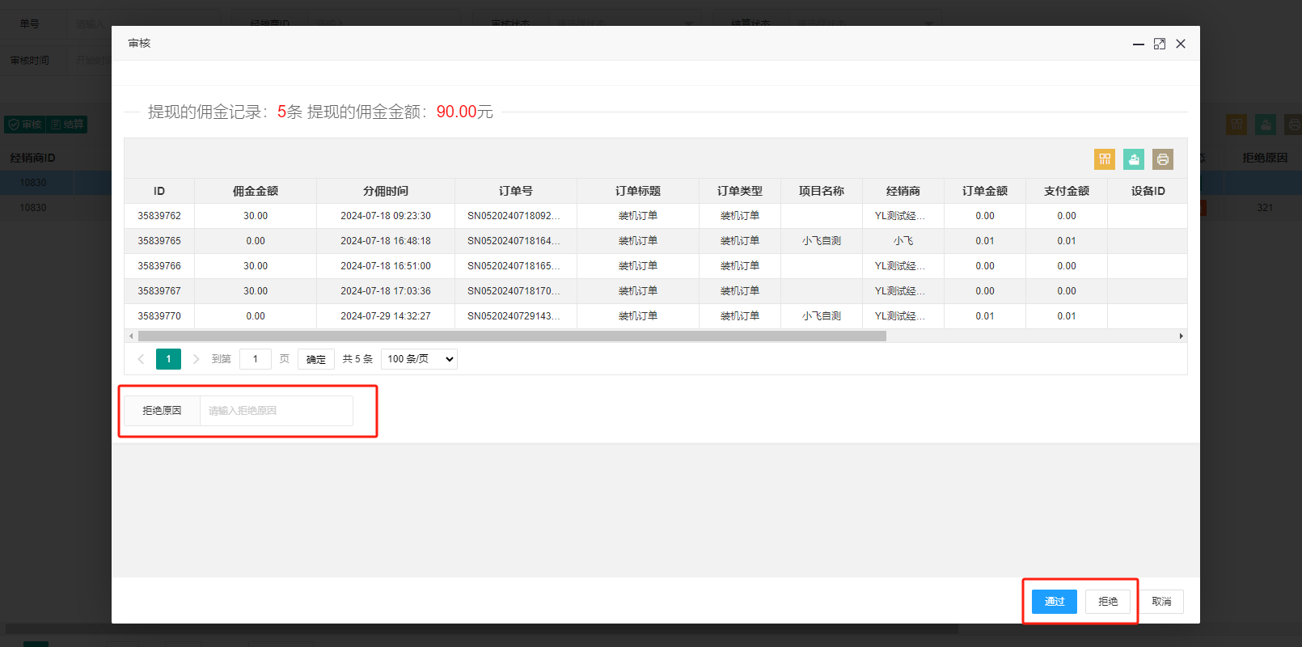Click the 取消 cancel button

[x=1161, y=602]
